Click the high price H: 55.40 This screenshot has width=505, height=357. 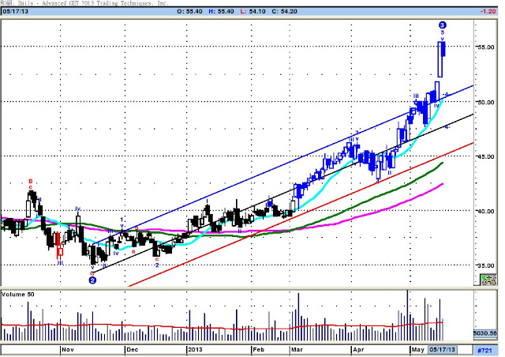pyautogui.click(x=221, y=11)
